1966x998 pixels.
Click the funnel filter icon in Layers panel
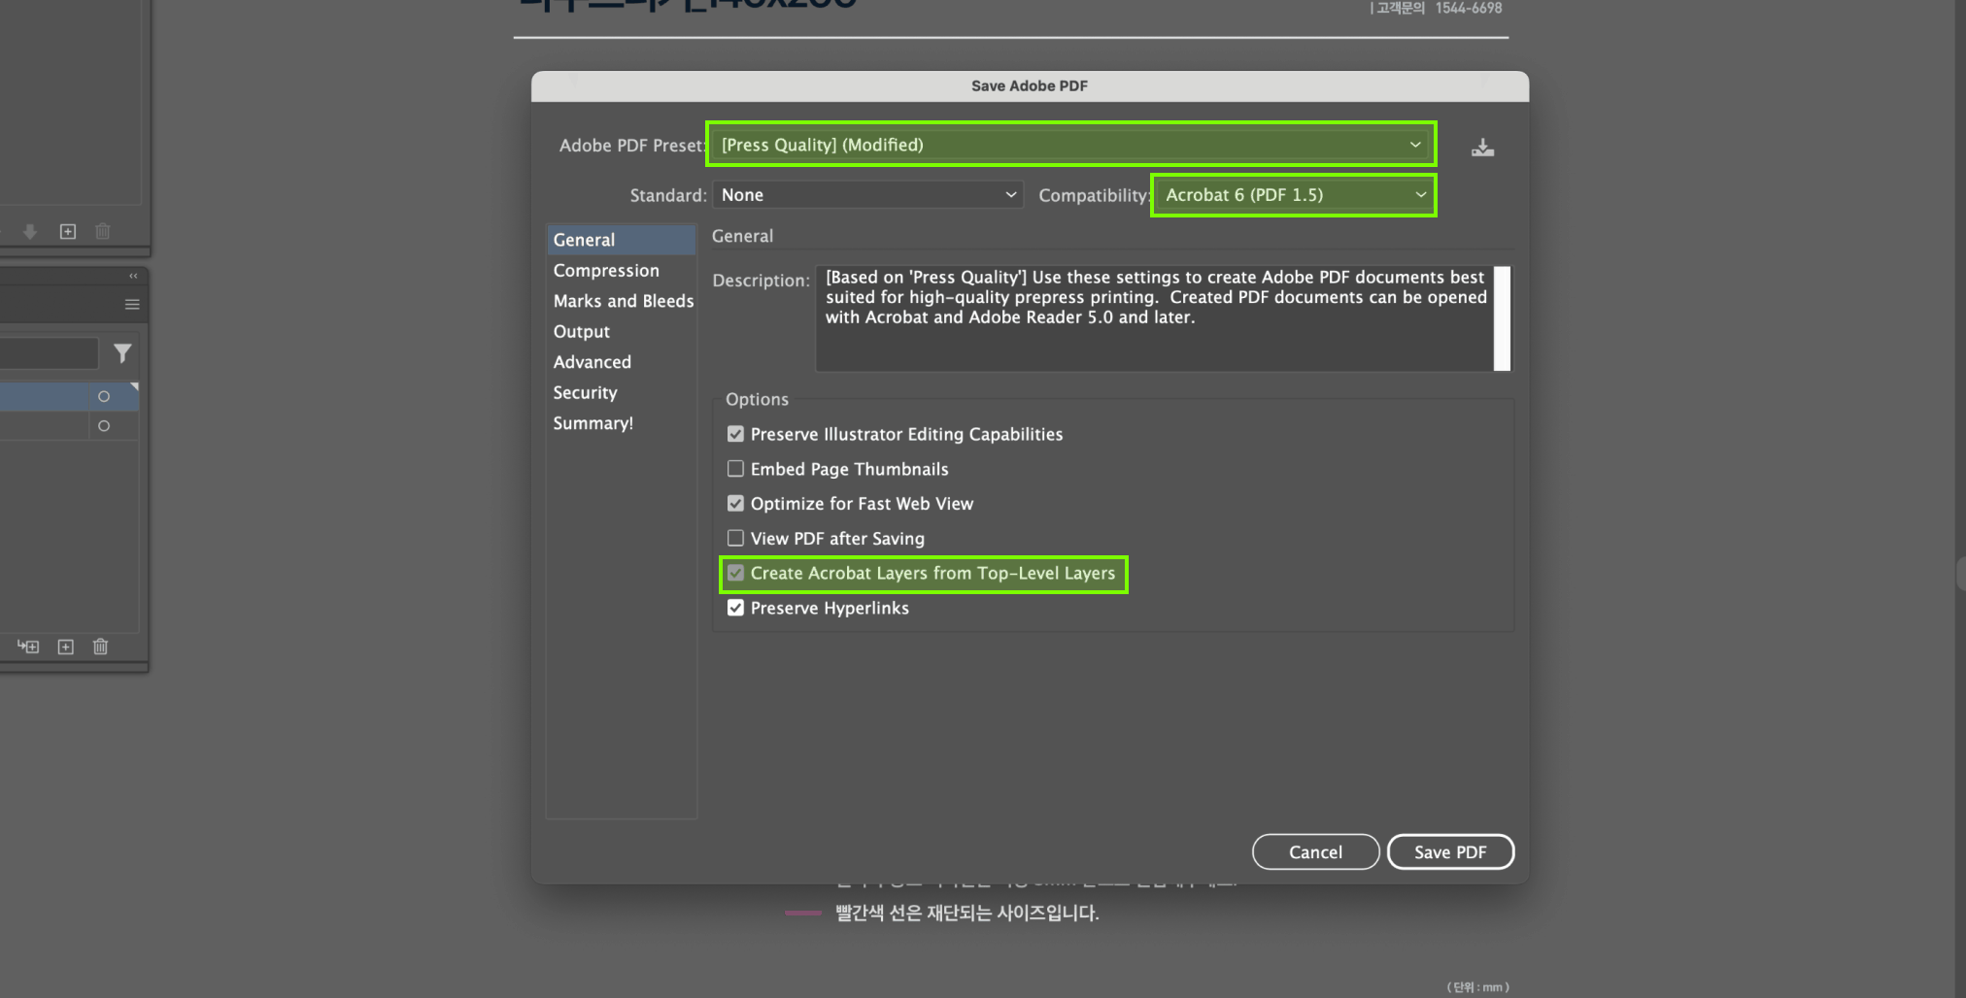(x=122, y=353)
